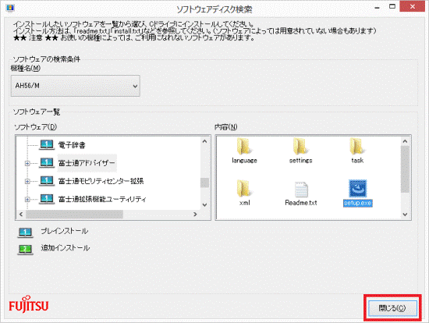Open the 機種名 AH56/M dropdown

75,86
